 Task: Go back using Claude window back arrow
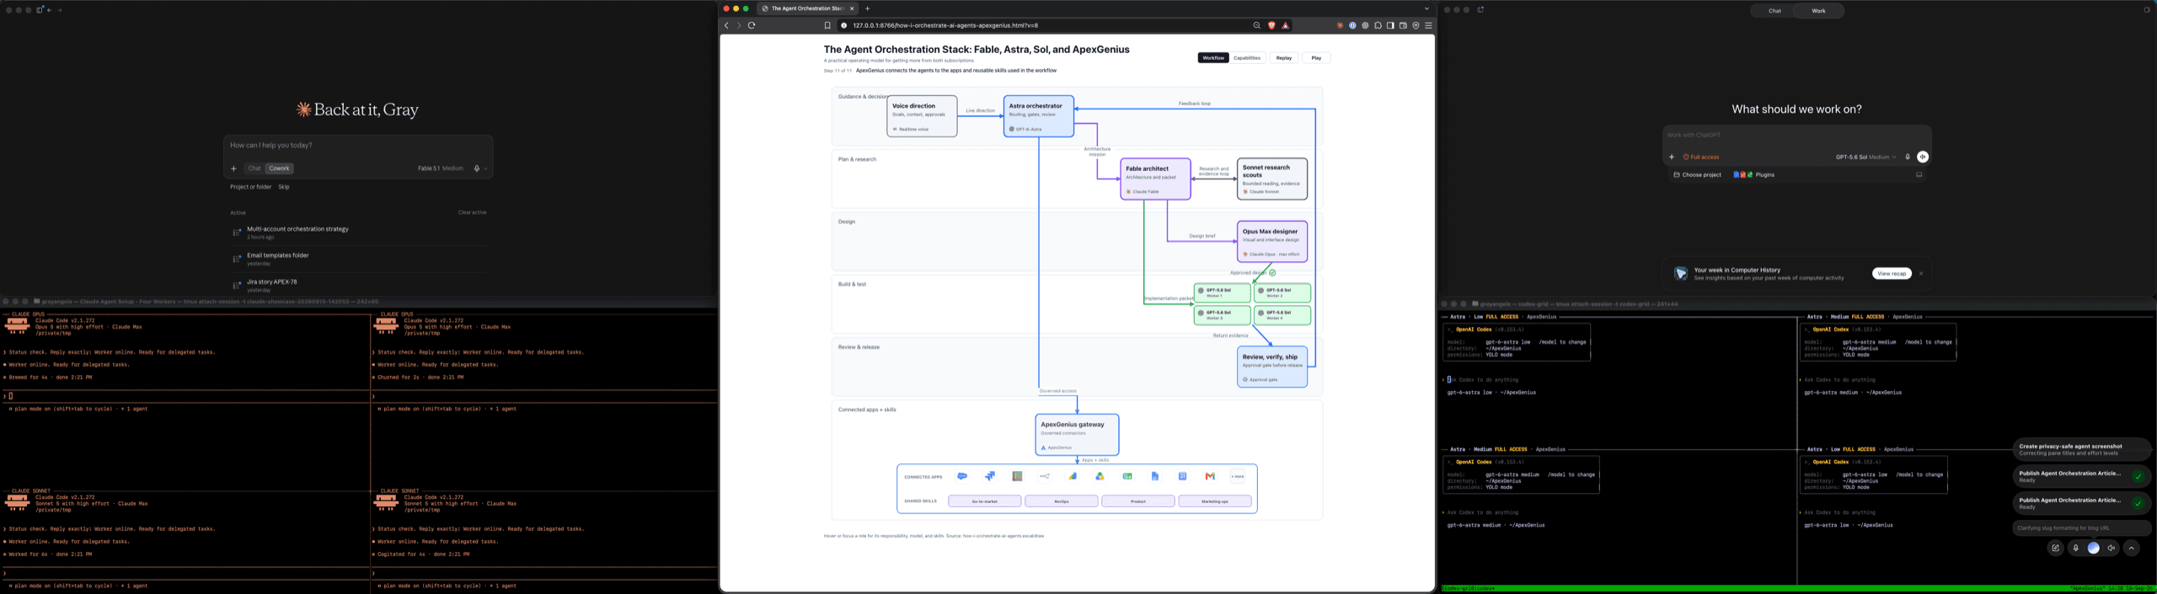pyautogui.click(x=50, y=10)
